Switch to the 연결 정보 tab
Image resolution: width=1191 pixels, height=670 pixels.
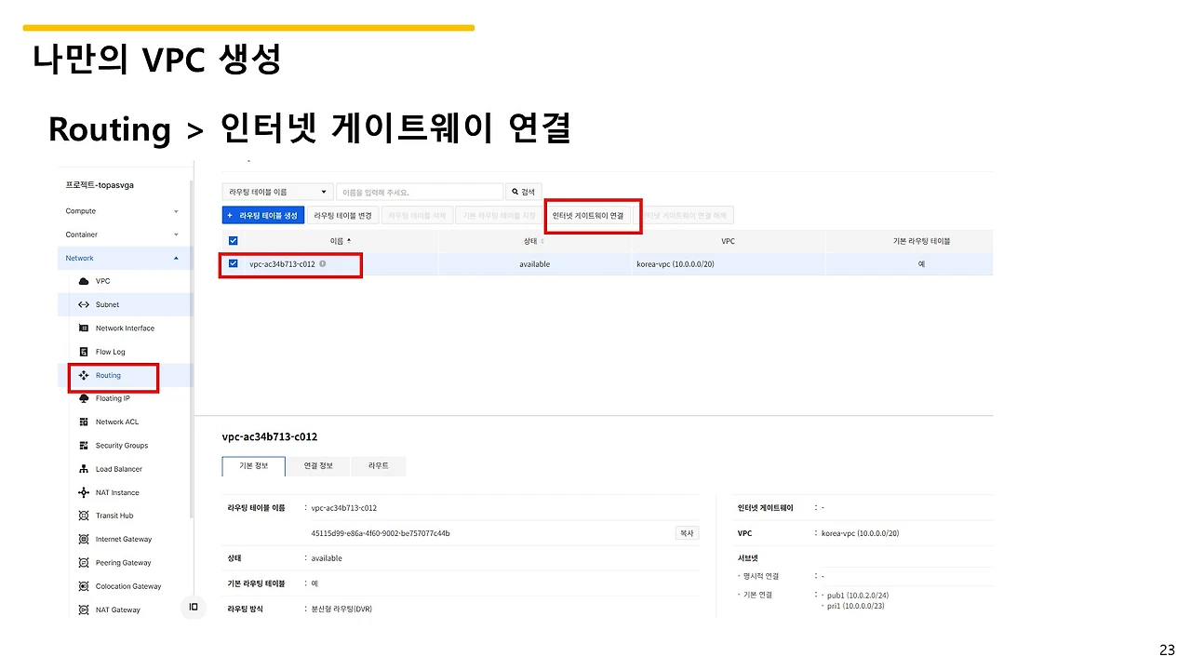coord(319,464)
